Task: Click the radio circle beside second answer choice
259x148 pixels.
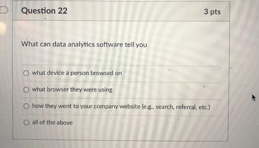Action: click(26, 89)
